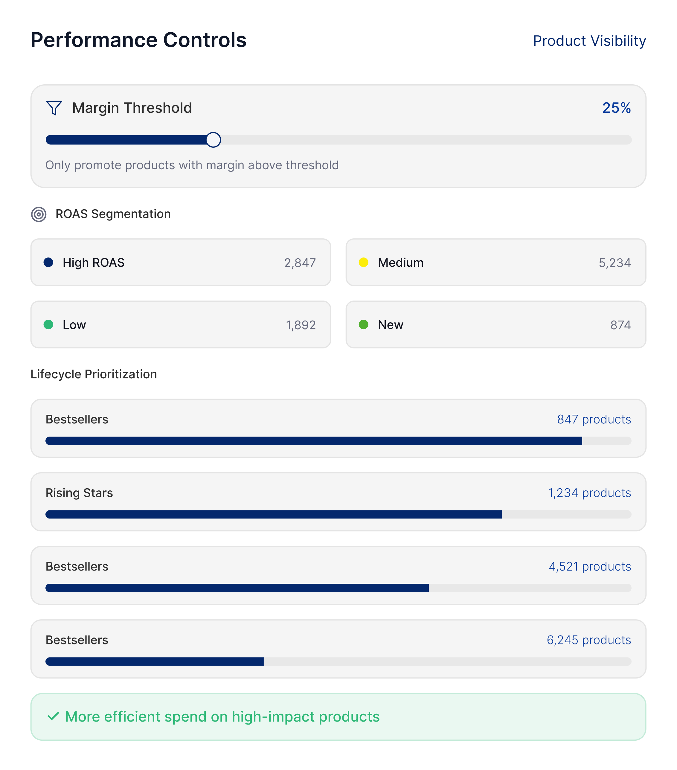Click the Margin Threshold slider handle
Viewport: 677px width, 770px height.
coord(213,140)
